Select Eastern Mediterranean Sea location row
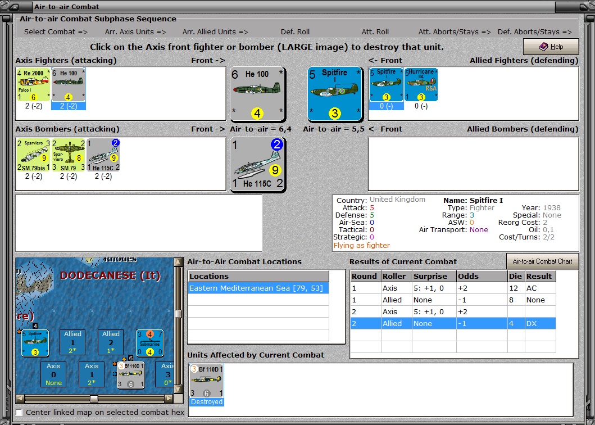595x425 pixels. click(x=258, y=288)
